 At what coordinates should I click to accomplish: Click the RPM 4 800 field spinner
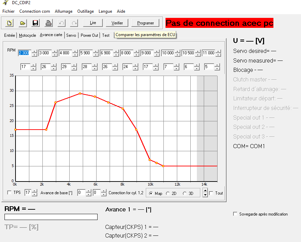tap(75, 53)
